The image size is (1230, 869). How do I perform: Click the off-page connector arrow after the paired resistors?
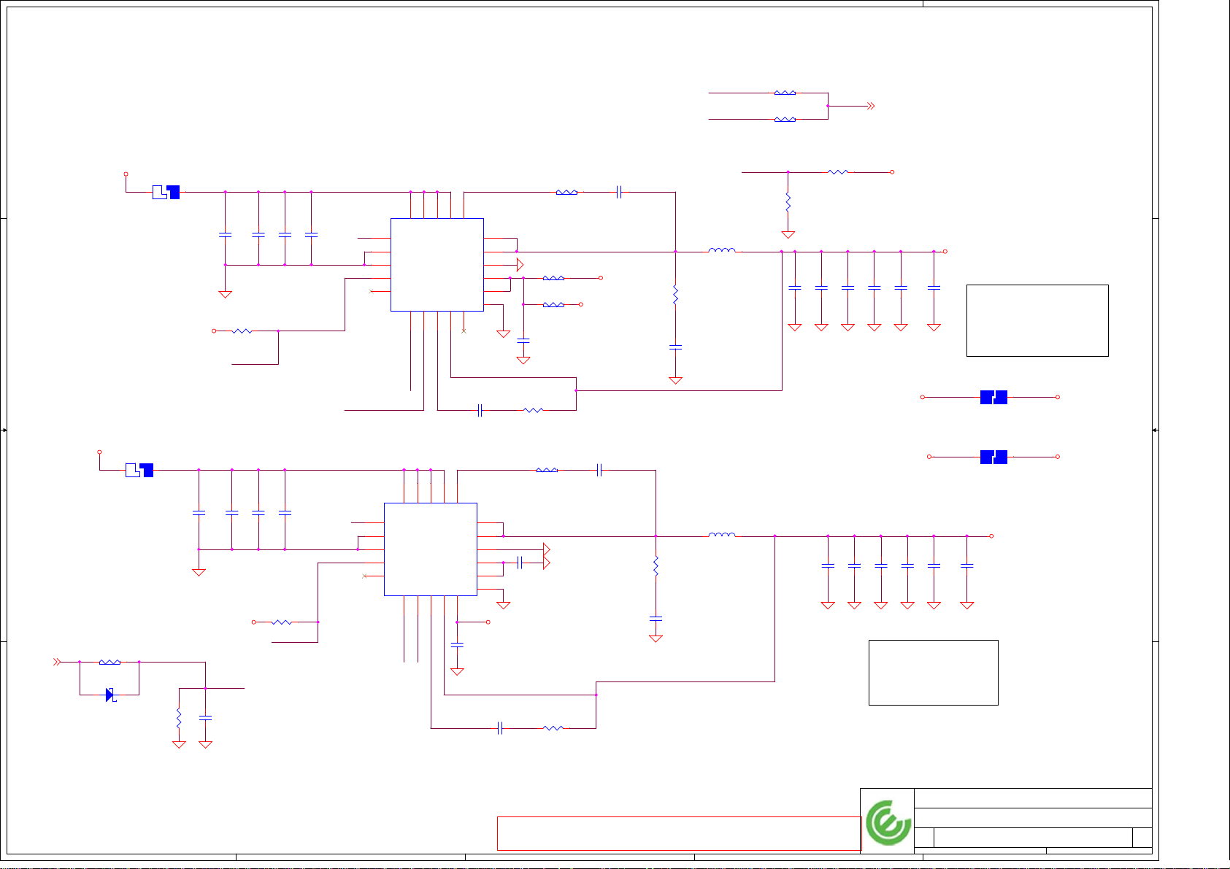pos(870,106)
